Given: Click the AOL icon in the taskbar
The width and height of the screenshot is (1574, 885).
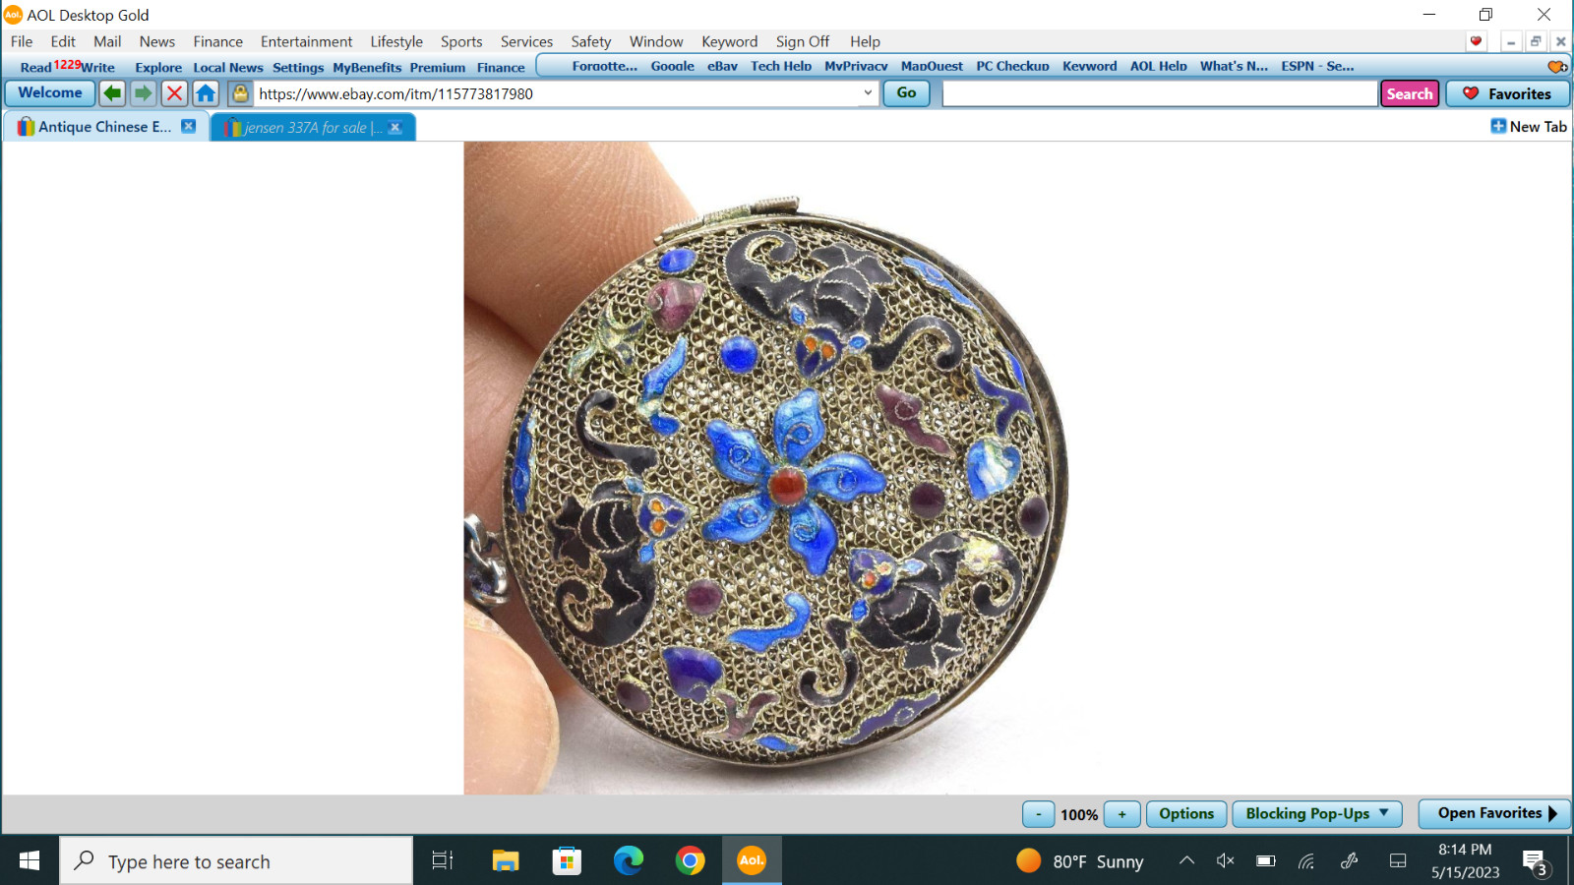Looking at the screenshot, I should (752, 860).
